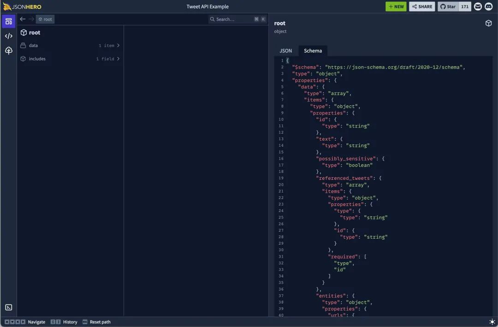
Task: Click the Discord icon in the header
Action: [488, 6]
